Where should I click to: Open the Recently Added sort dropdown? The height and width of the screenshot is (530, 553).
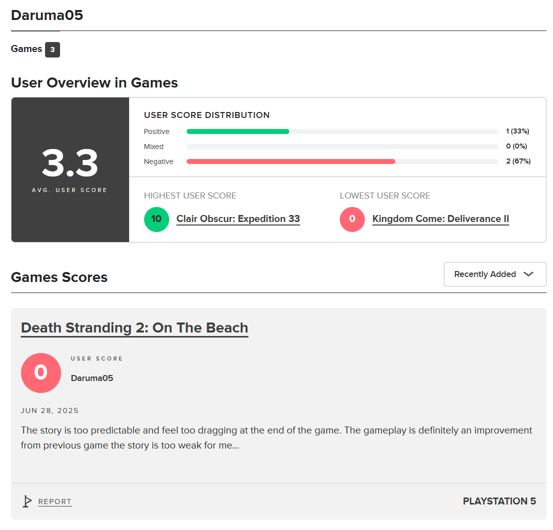coord(495,274)
